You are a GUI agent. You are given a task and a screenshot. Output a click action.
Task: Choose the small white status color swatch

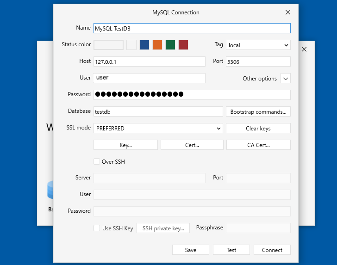pyautogui.click(x=131, y=45)
